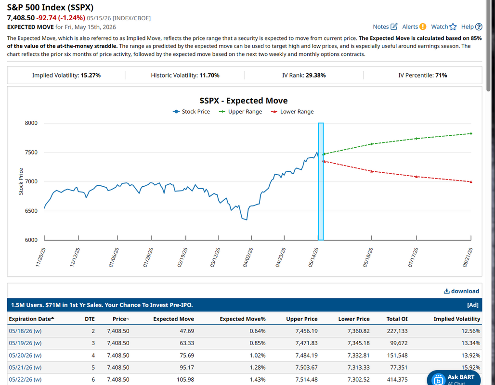Click the Pre-IPO investment ad banner
Image resolution: width=495 pixels, height=385 pixels.
click(x=244, y=305)
